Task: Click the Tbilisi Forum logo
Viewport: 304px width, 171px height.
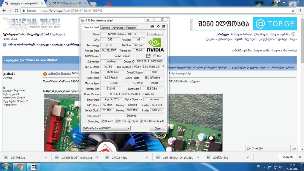Action: (31, 24)
